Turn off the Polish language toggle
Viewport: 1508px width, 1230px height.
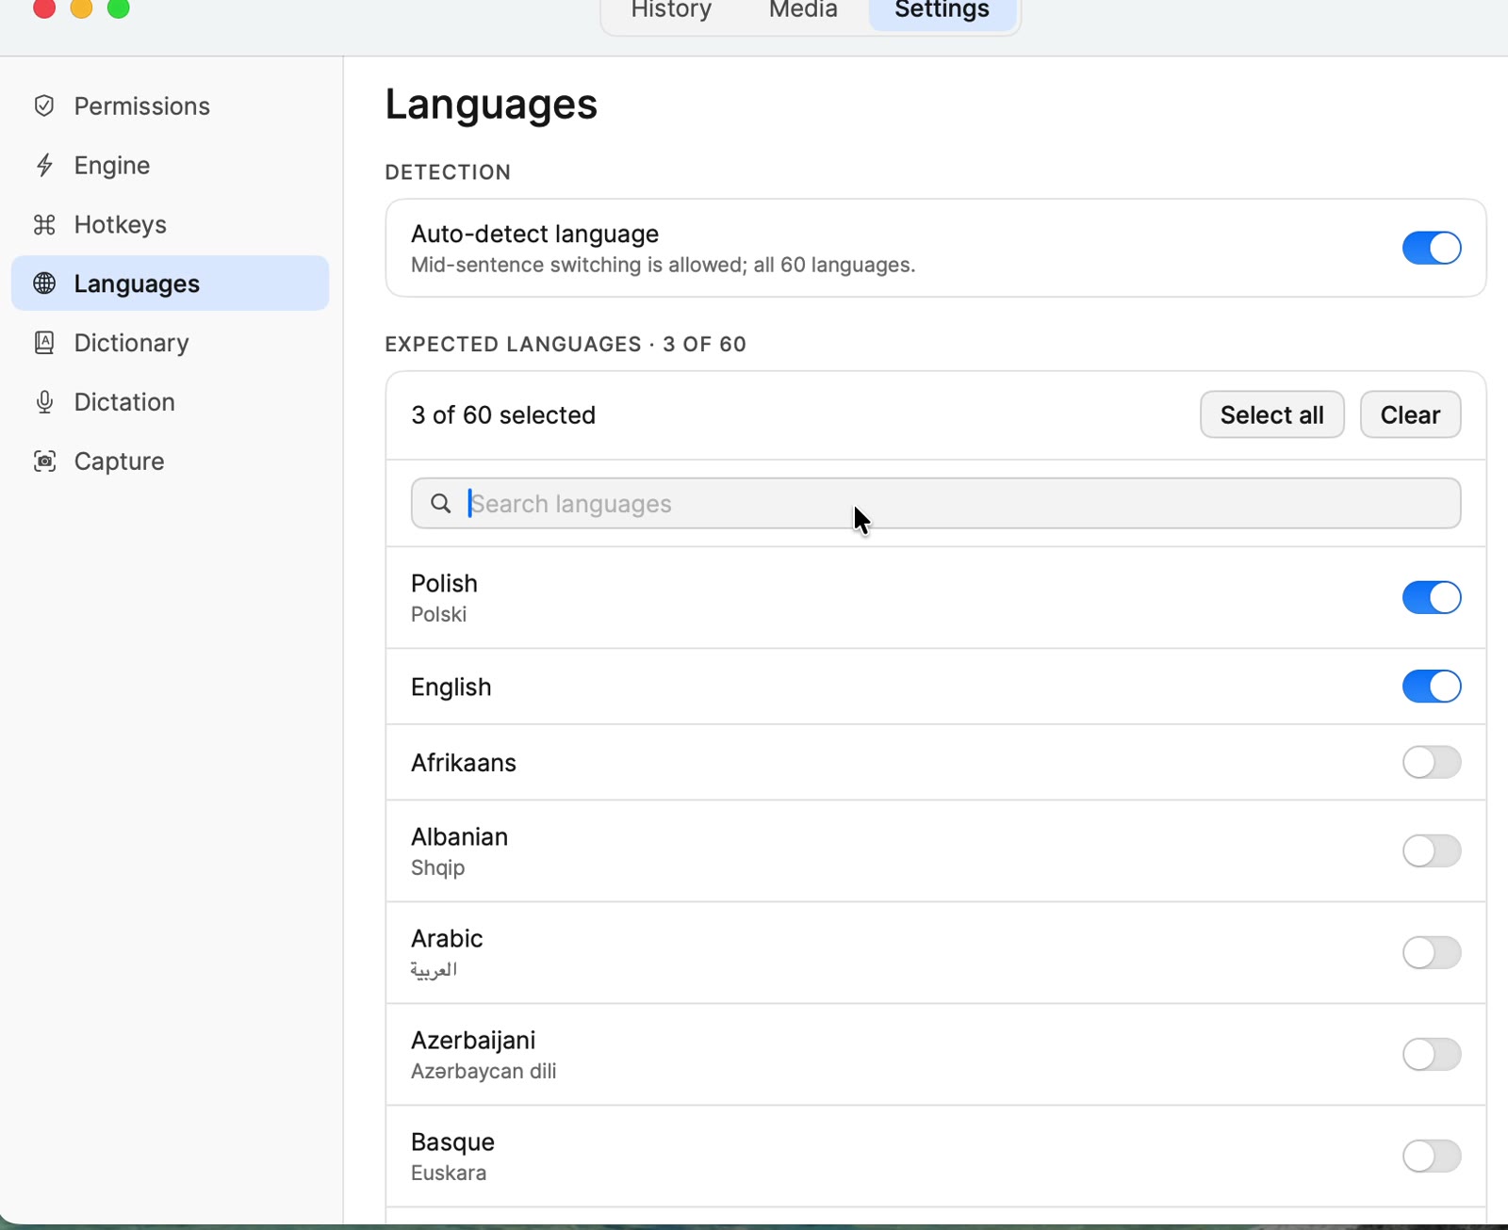pyautogui.click(x=1432, y=597)
